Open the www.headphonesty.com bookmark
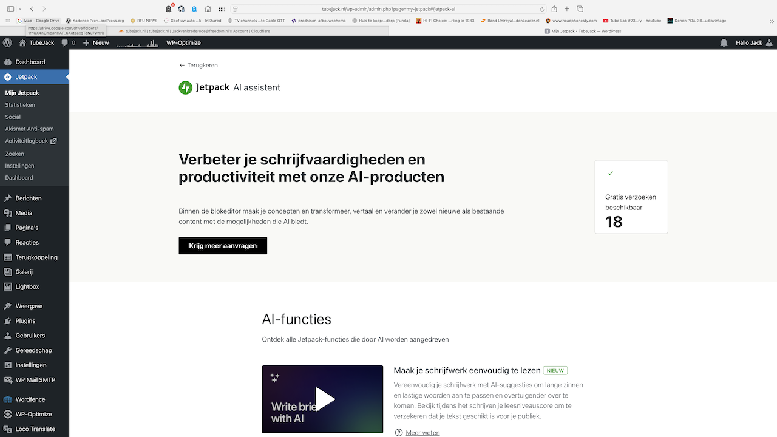This screenshot has height=437, width=777. 571,21
